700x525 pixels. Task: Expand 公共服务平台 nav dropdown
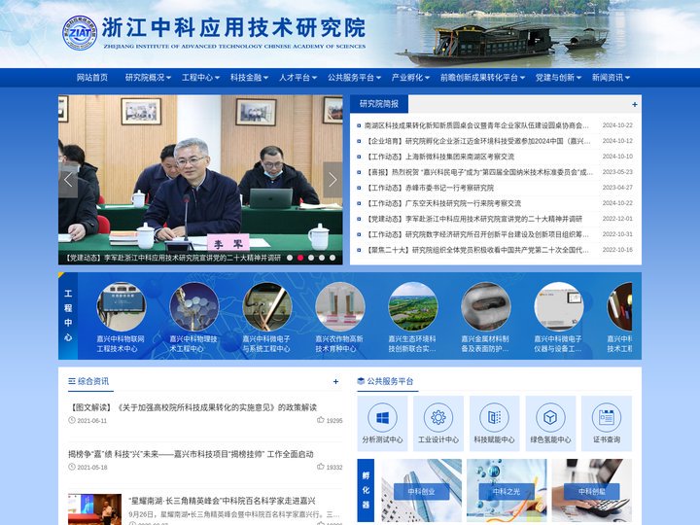355,78
